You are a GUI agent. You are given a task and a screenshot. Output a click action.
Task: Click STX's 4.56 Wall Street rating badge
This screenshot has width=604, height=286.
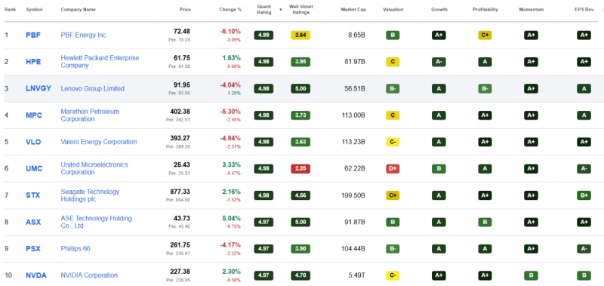tap(300, 195)
